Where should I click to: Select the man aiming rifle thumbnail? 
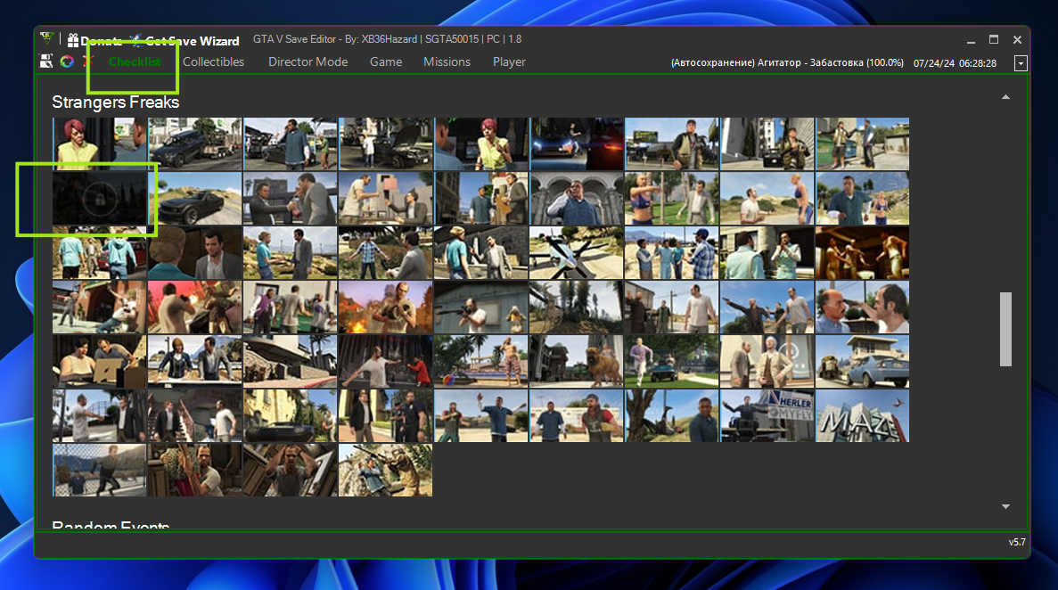481,307
